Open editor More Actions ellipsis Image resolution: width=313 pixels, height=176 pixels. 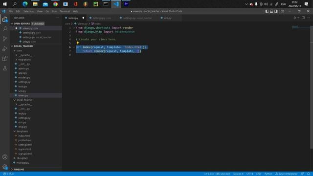tap(309, 18)
